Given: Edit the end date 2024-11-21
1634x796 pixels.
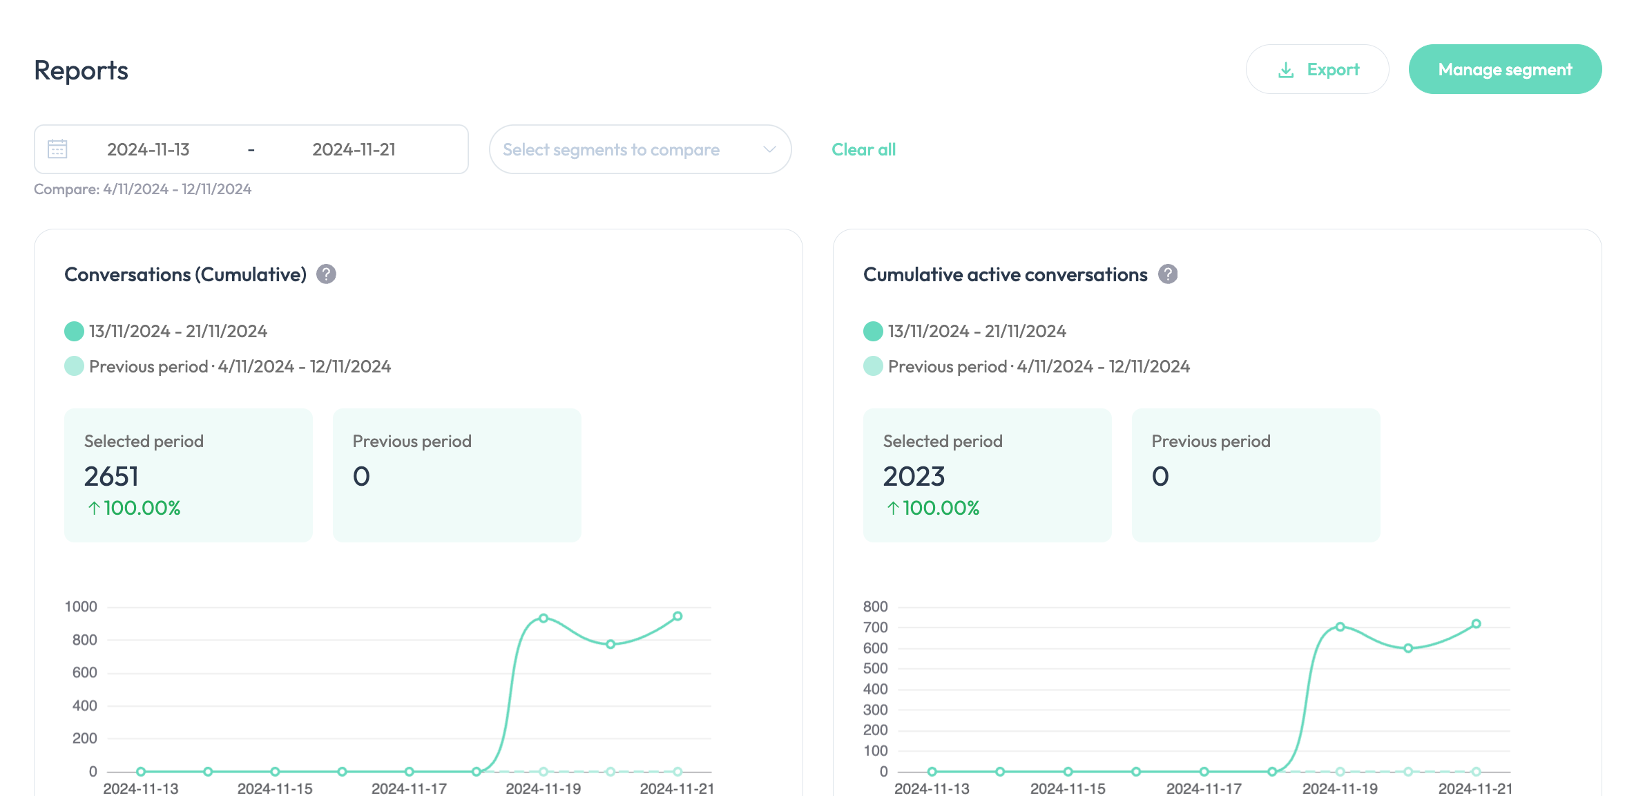Looking at the screenshot, I should 354,149.
